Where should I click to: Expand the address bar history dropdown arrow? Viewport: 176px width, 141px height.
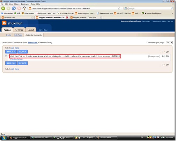coord(122,8)
